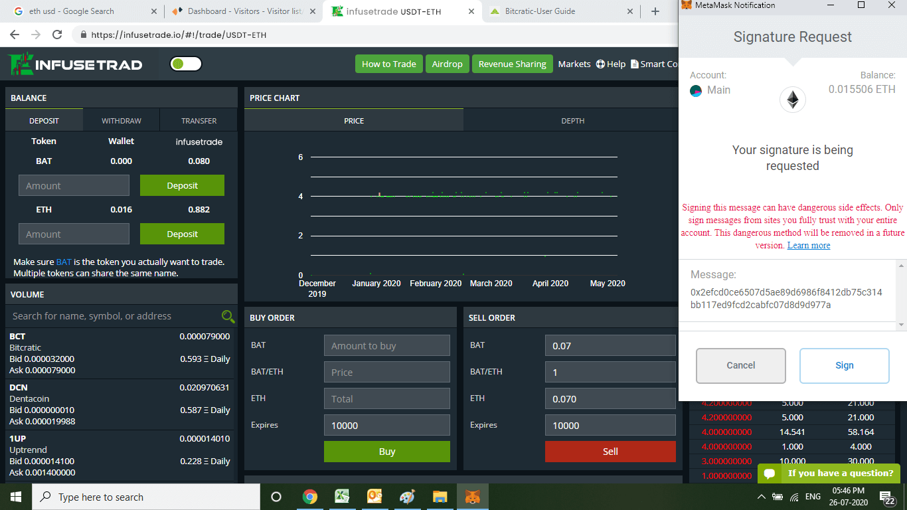Click the MetaMask fox taskbar icon
Image resolution: width=907 pixels, height=510 pixels.
pyautogui.click(x=473, y=497)
